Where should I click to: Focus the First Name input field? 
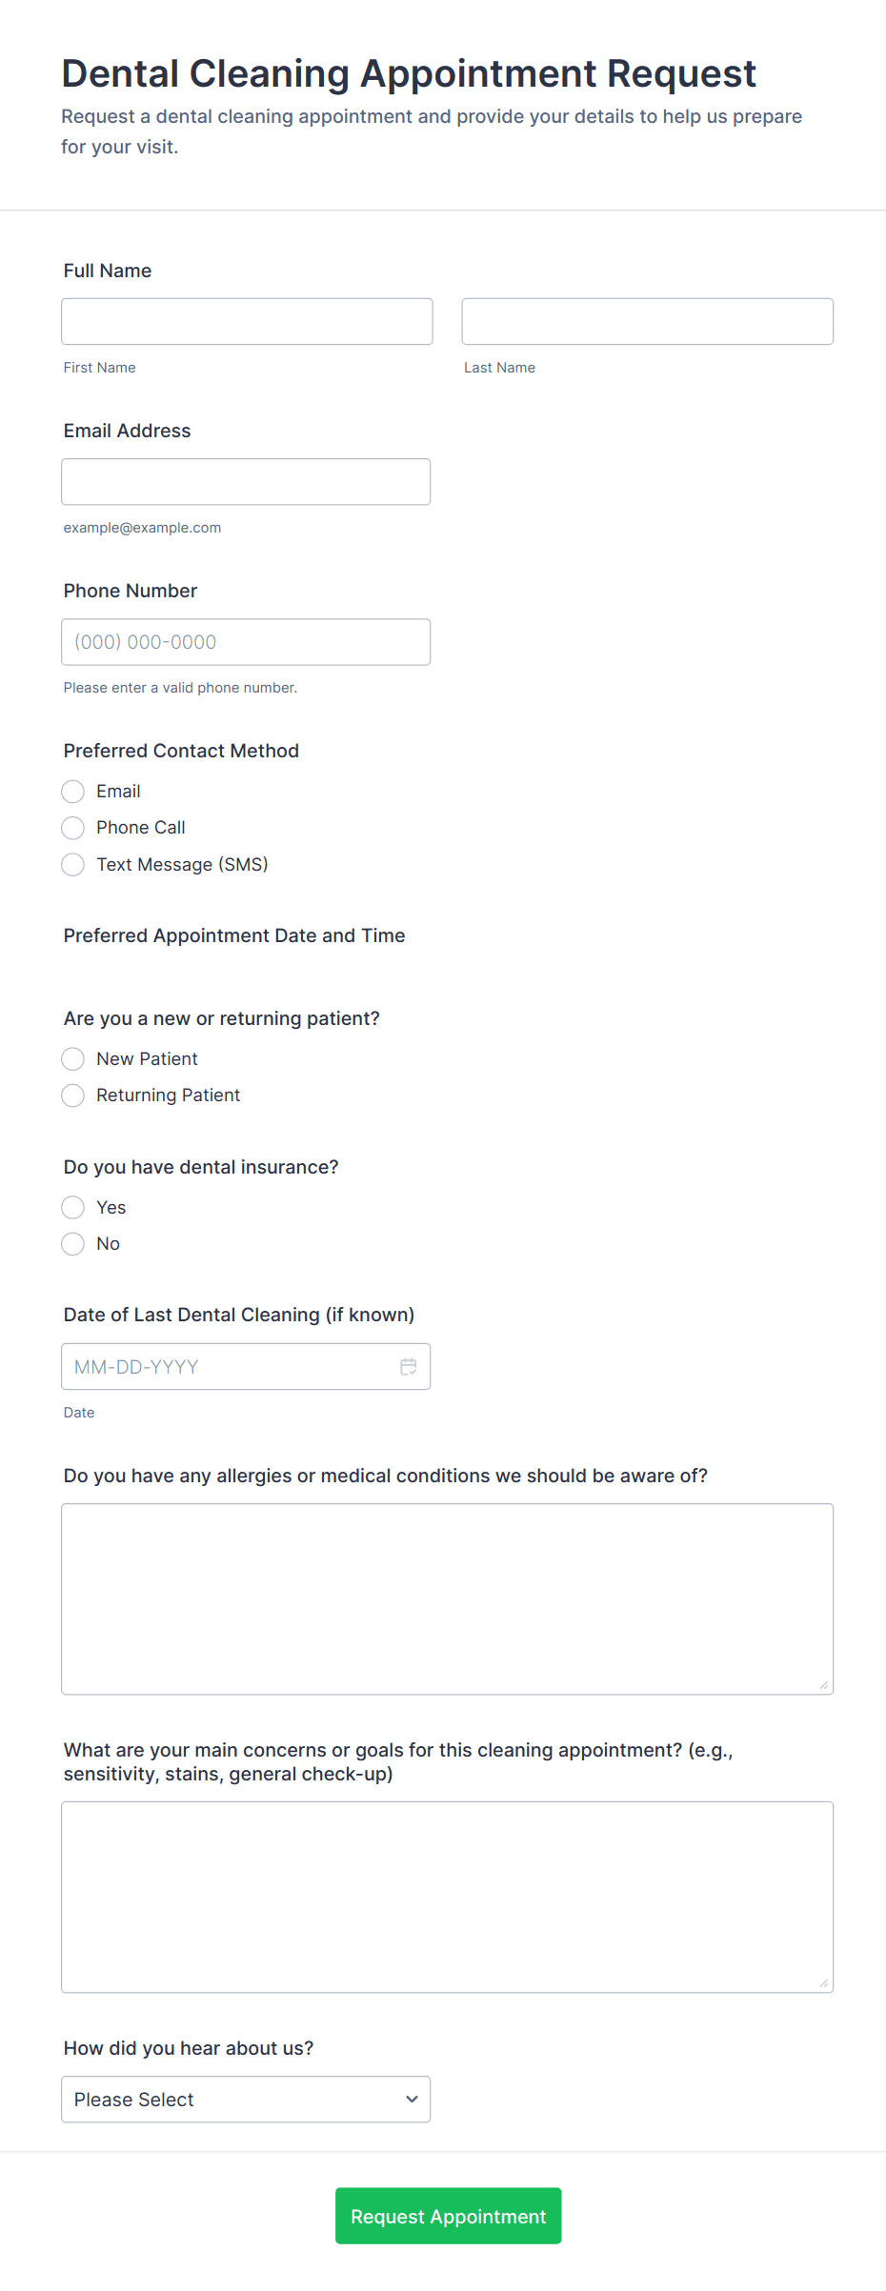[x=247, y=322]
